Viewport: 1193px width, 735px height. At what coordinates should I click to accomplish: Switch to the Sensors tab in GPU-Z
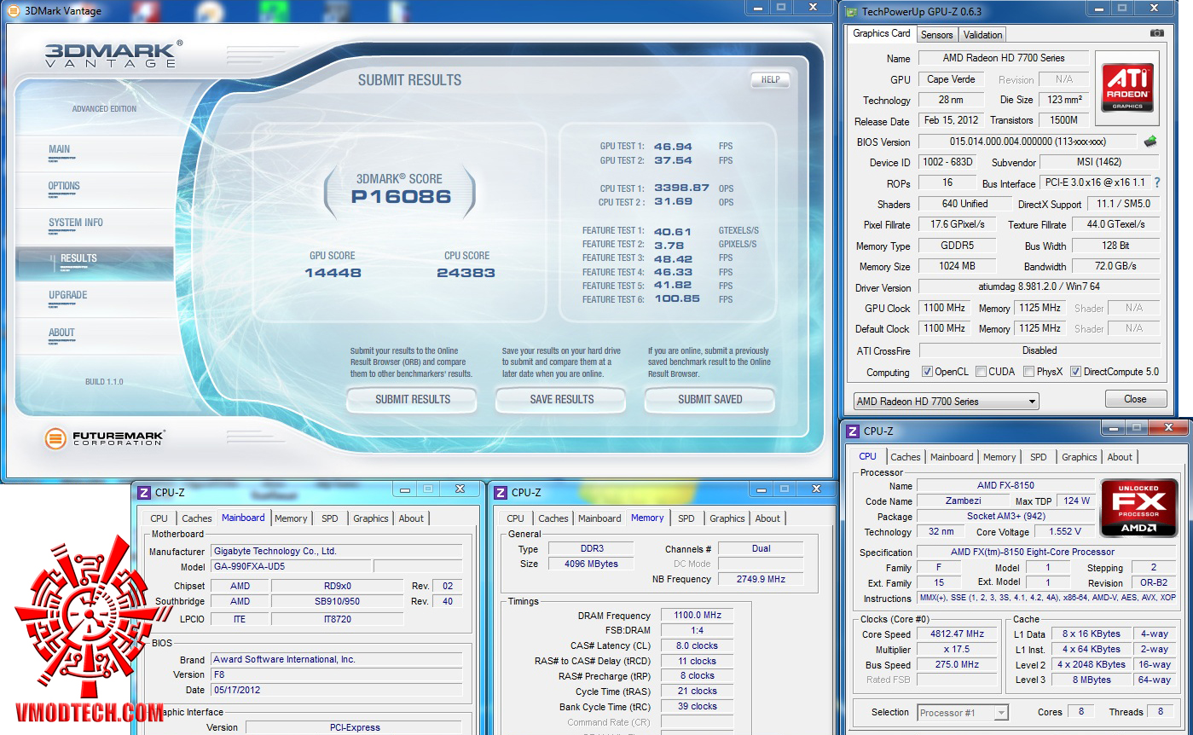tap(936, 35)
